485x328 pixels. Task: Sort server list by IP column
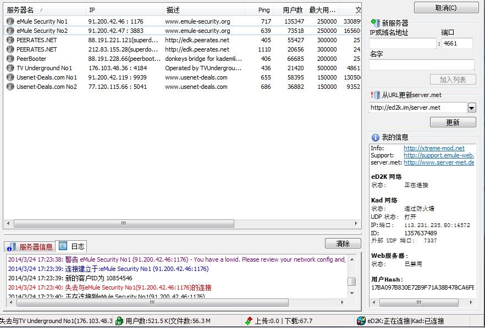[124, 10]
